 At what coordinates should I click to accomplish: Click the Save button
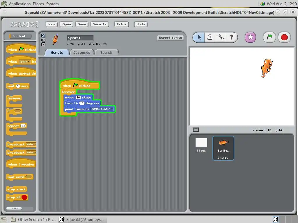click(x=82, y=24)
